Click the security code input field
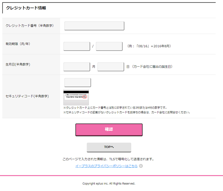The image size is (223, 191). (78, 83)
